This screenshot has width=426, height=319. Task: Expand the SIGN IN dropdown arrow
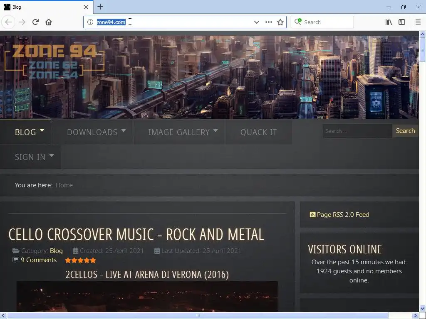(52, 156)
